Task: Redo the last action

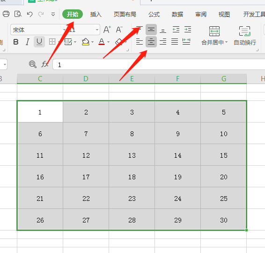Action: (x=41, y=14)
